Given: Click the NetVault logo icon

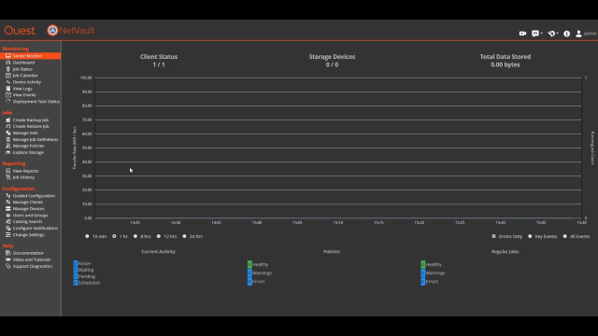Looking at the screenshot, I should [x=52, y=30].
